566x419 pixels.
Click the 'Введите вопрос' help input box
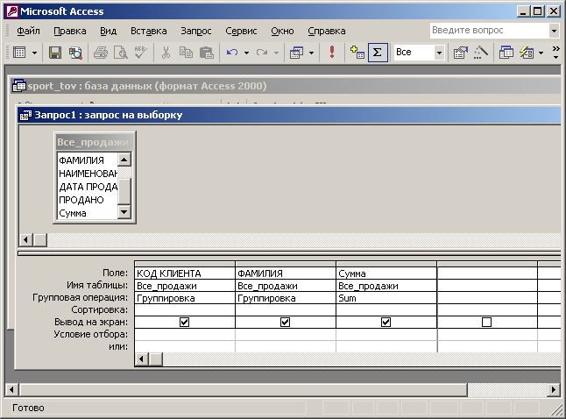click(x=490, y=31)
